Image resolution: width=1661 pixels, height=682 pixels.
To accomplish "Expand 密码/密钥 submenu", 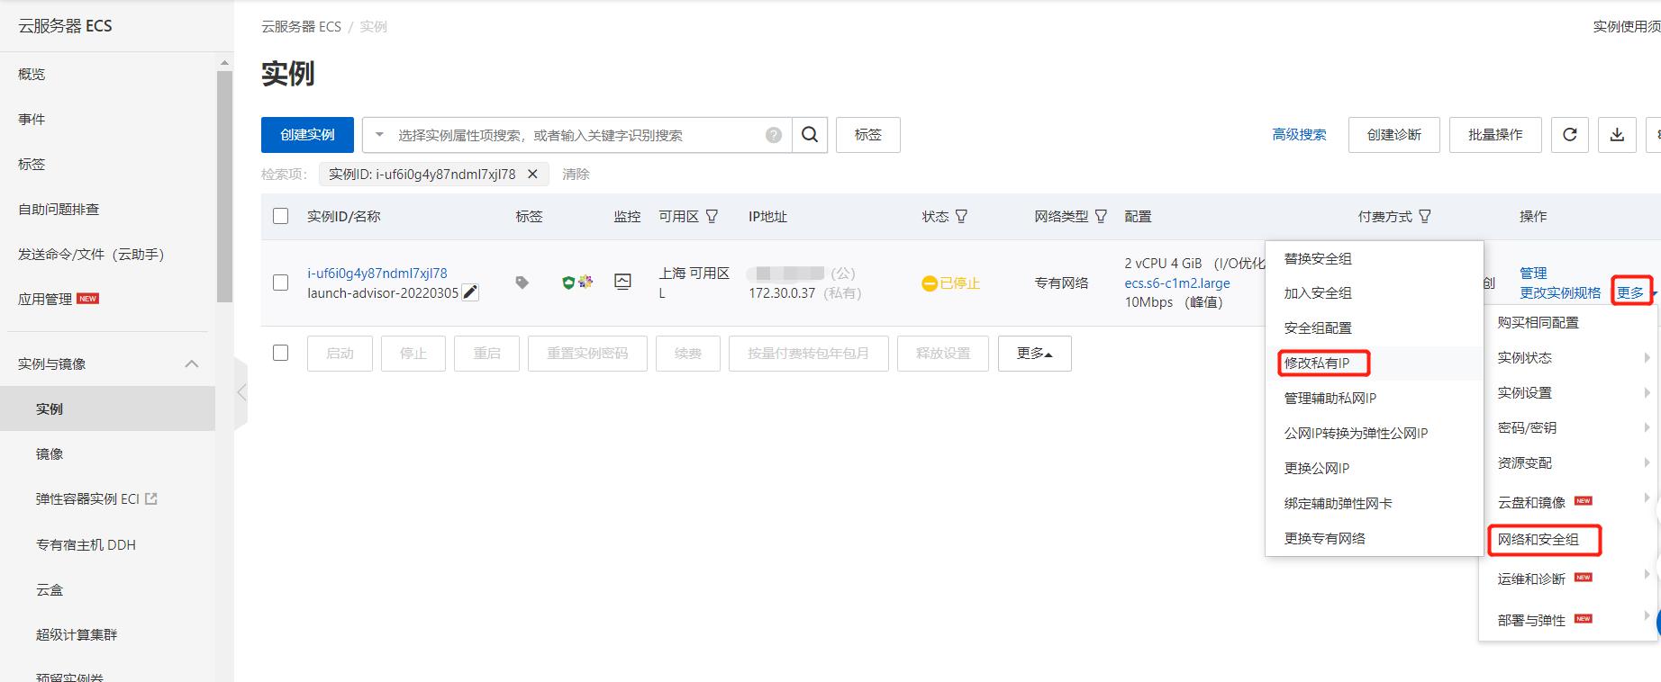I will pos(1569,427).
